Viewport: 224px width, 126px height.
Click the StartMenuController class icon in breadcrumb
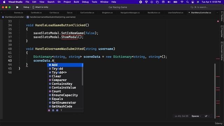coord(3,17)
